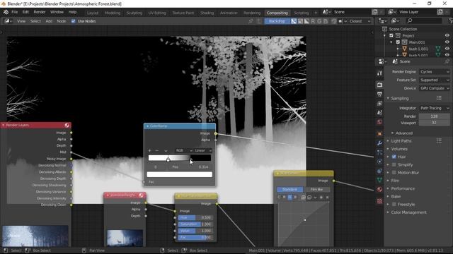The height and width of the screenshot is (254, 453).
Task: Click the new scene icon beside Scene field
Action: coord(374,12)
